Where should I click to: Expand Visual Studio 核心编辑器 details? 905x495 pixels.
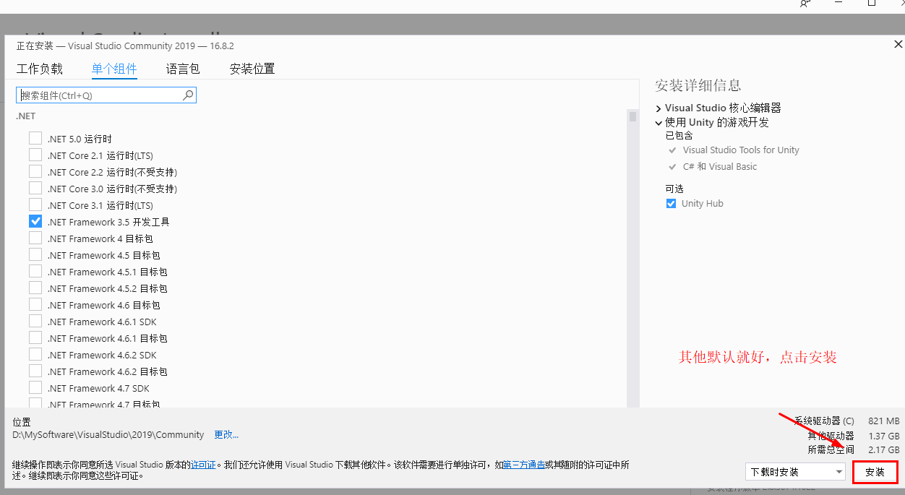(x=659, y=108)
